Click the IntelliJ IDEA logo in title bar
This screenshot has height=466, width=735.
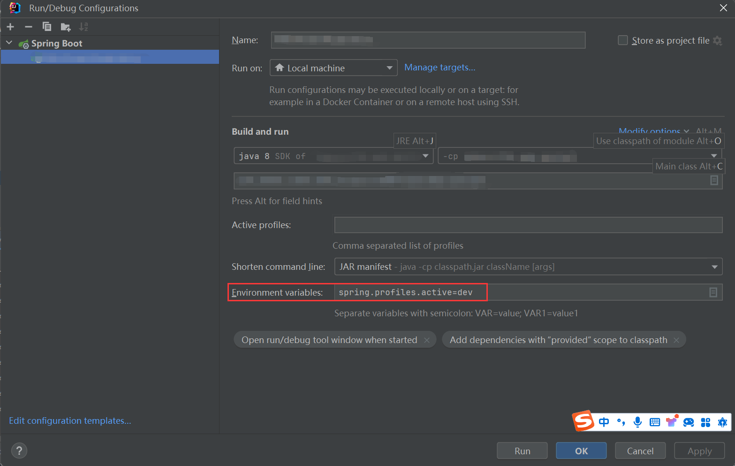[x=15, y=8]
